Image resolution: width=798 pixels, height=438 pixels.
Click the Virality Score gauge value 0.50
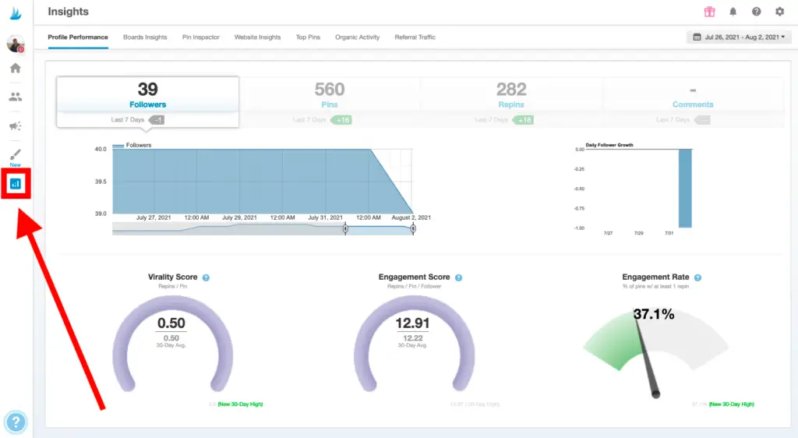click(x=171, y=323)
